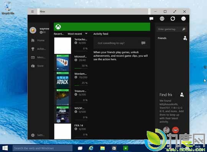The width and height of the screenshot is (207, 152).
Task: Toggle full screen with the arrow icon
Action: (175, 11)
